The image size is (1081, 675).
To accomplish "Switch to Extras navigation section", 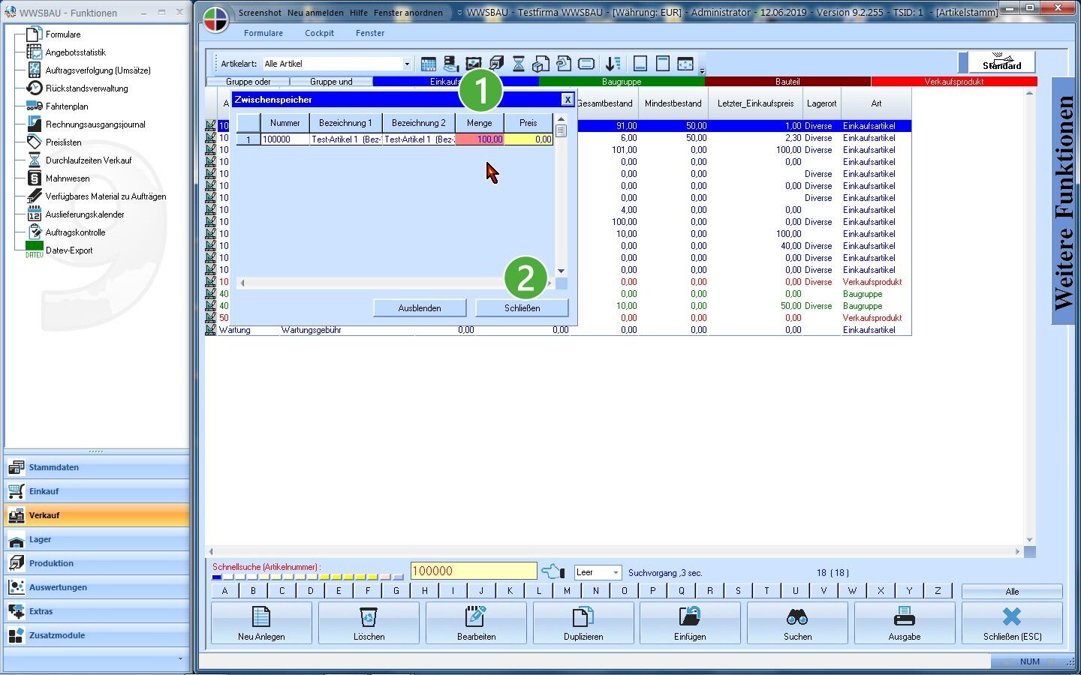I will (97, 611).
